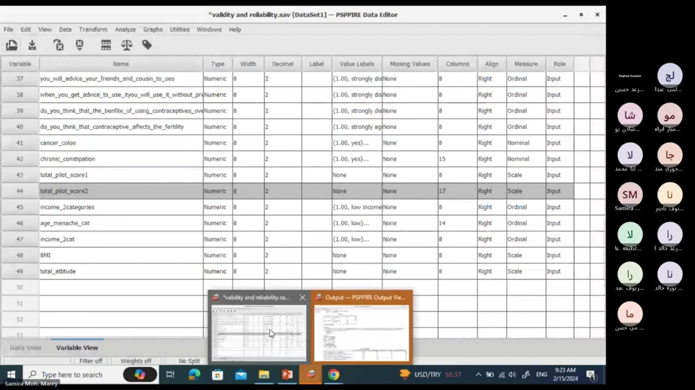This screenshot has height=390, width=695.
Task: Click the age_menache_cat name cell
Action: [x=121, y=223]
